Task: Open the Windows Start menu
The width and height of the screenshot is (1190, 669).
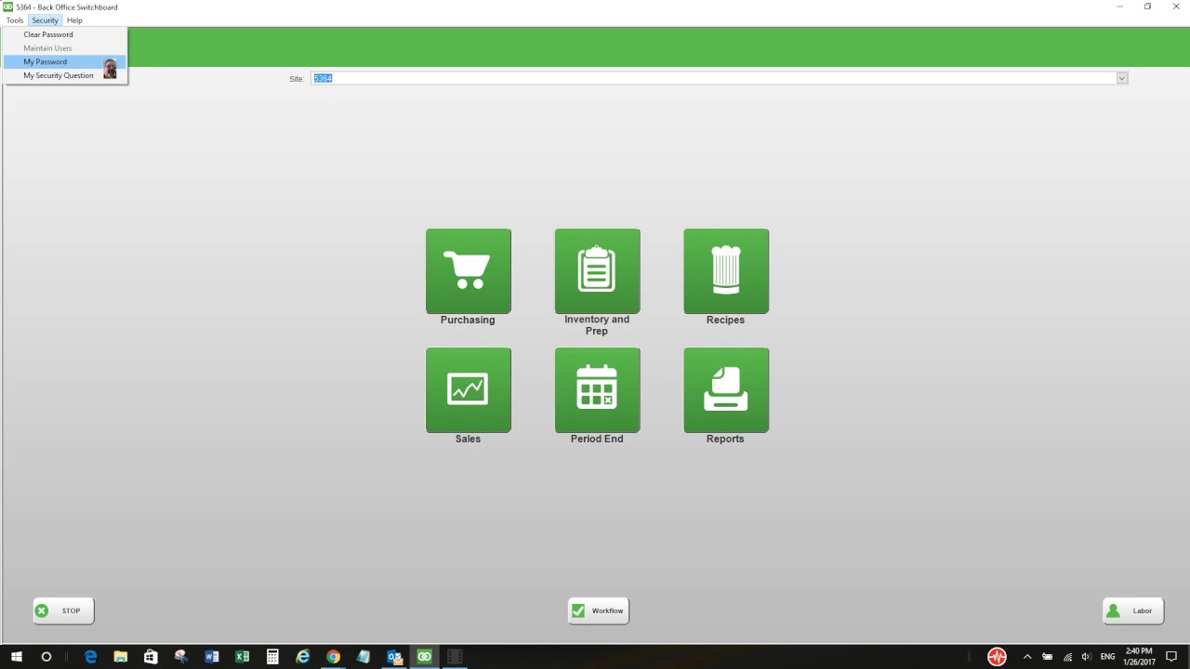Action: point(17,657)
